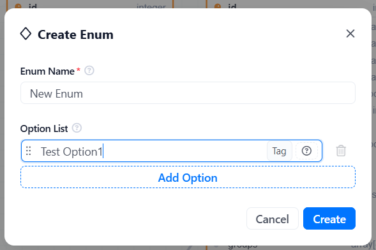
Task: Click inside the Test Option1 text field
Action: tap(153, 151)
